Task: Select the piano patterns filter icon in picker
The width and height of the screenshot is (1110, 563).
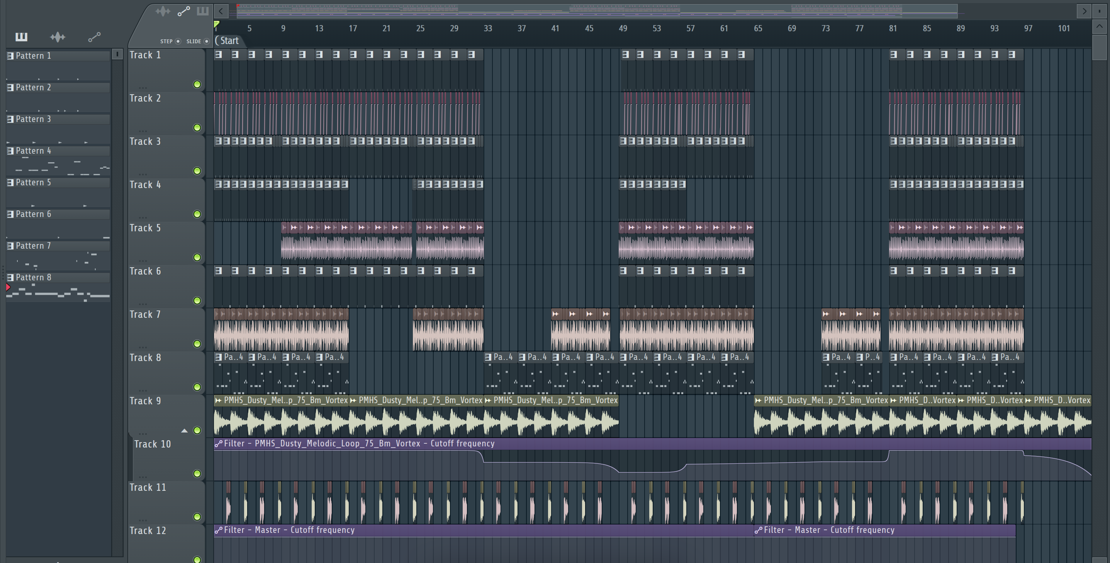Action: pos(21,37)
